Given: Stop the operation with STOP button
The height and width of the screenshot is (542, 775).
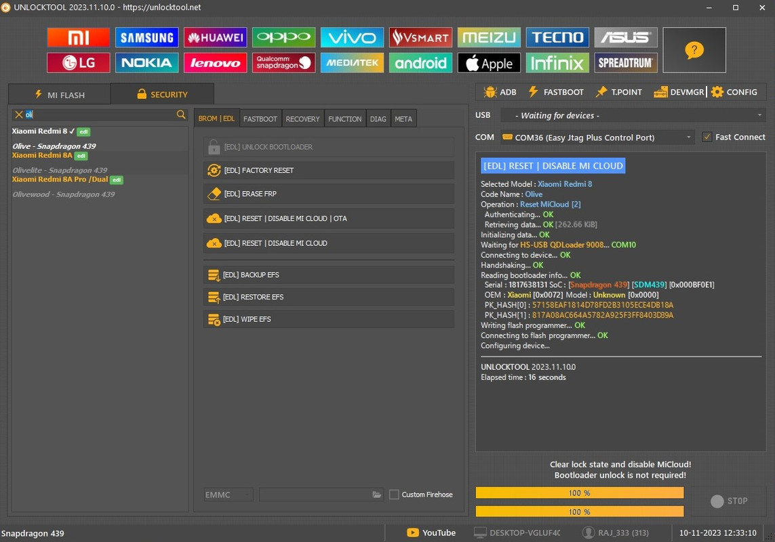Looking at the screenshot, I should tap(729, 501).
